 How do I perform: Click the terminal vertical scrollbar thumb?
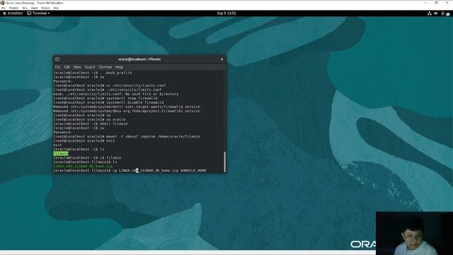coord(225,161)
